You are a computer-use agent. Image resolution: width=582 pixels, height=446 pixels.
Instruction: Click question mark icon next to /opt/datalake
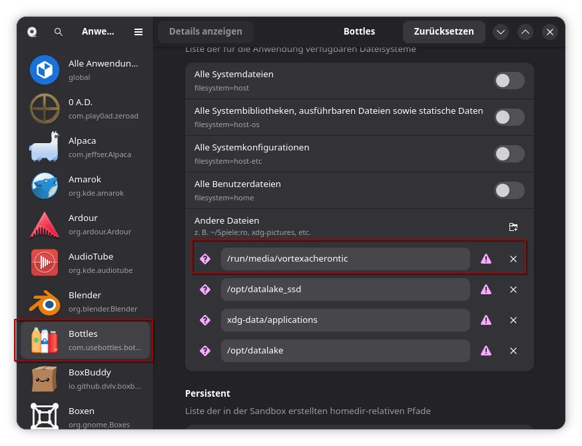click(x=205, y=351)
